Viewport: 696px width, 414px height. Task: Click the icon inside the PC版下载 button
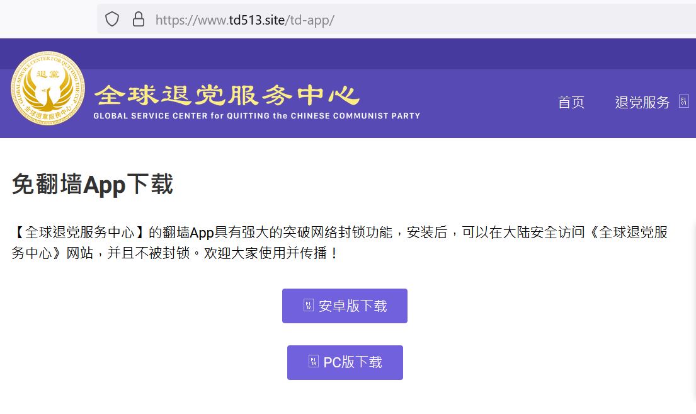pyautogui.click(x=314, y=362)
